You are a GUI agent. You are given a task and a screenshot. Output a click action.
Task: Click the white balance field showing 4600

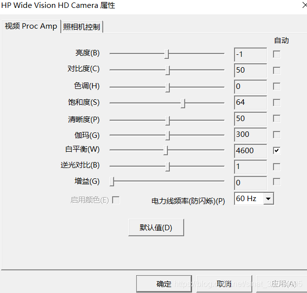[x=250, y=151]
